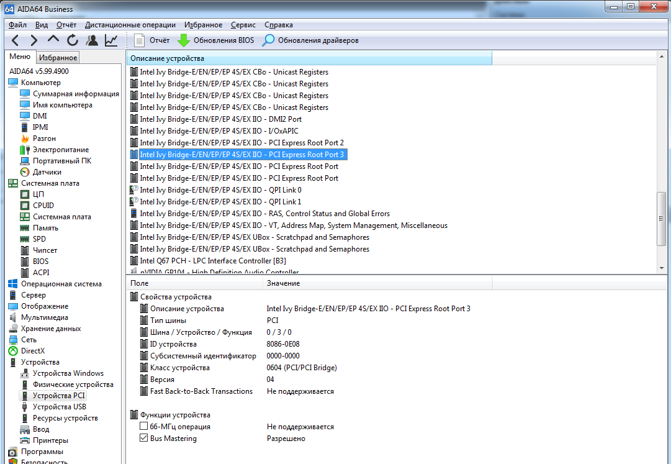The width and height of the screenshot is (671, 464).
Task: Navigate up one level with the up arrow icon
Action: pyautogui.click(x=53, y=39)
